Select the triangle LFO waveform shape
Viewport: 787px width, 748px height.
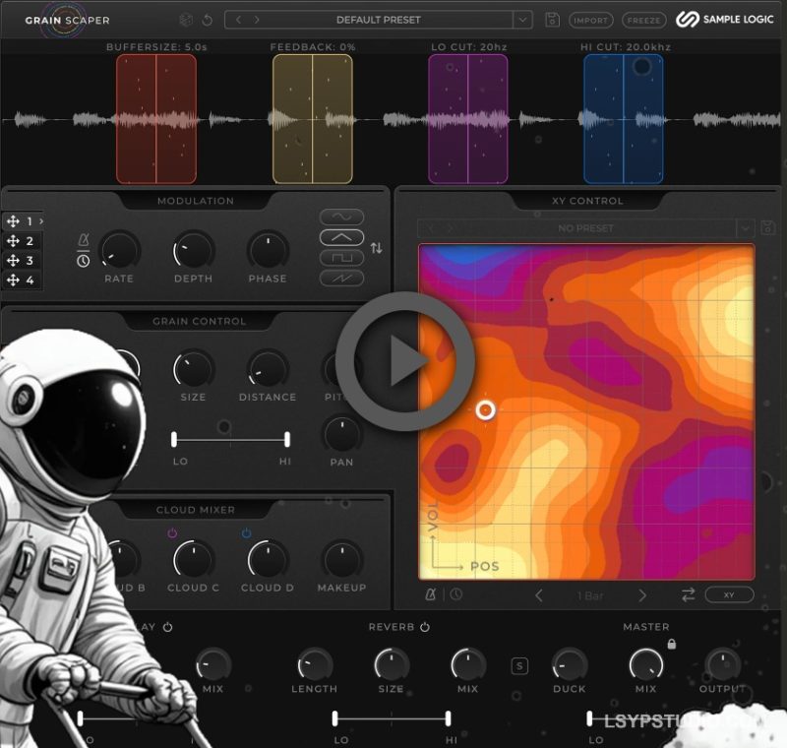(342, 236)
